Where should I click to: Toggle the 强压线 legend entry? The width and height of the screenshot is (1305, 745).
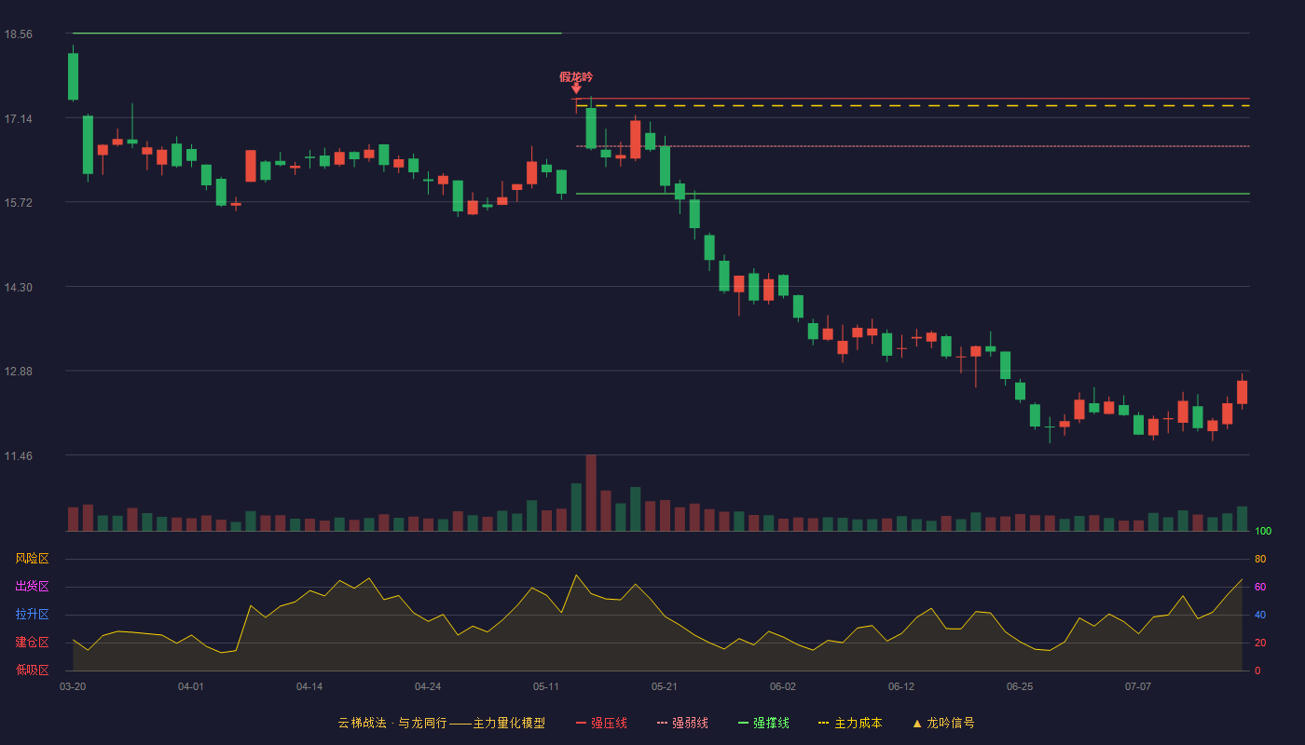coord(601,723)
